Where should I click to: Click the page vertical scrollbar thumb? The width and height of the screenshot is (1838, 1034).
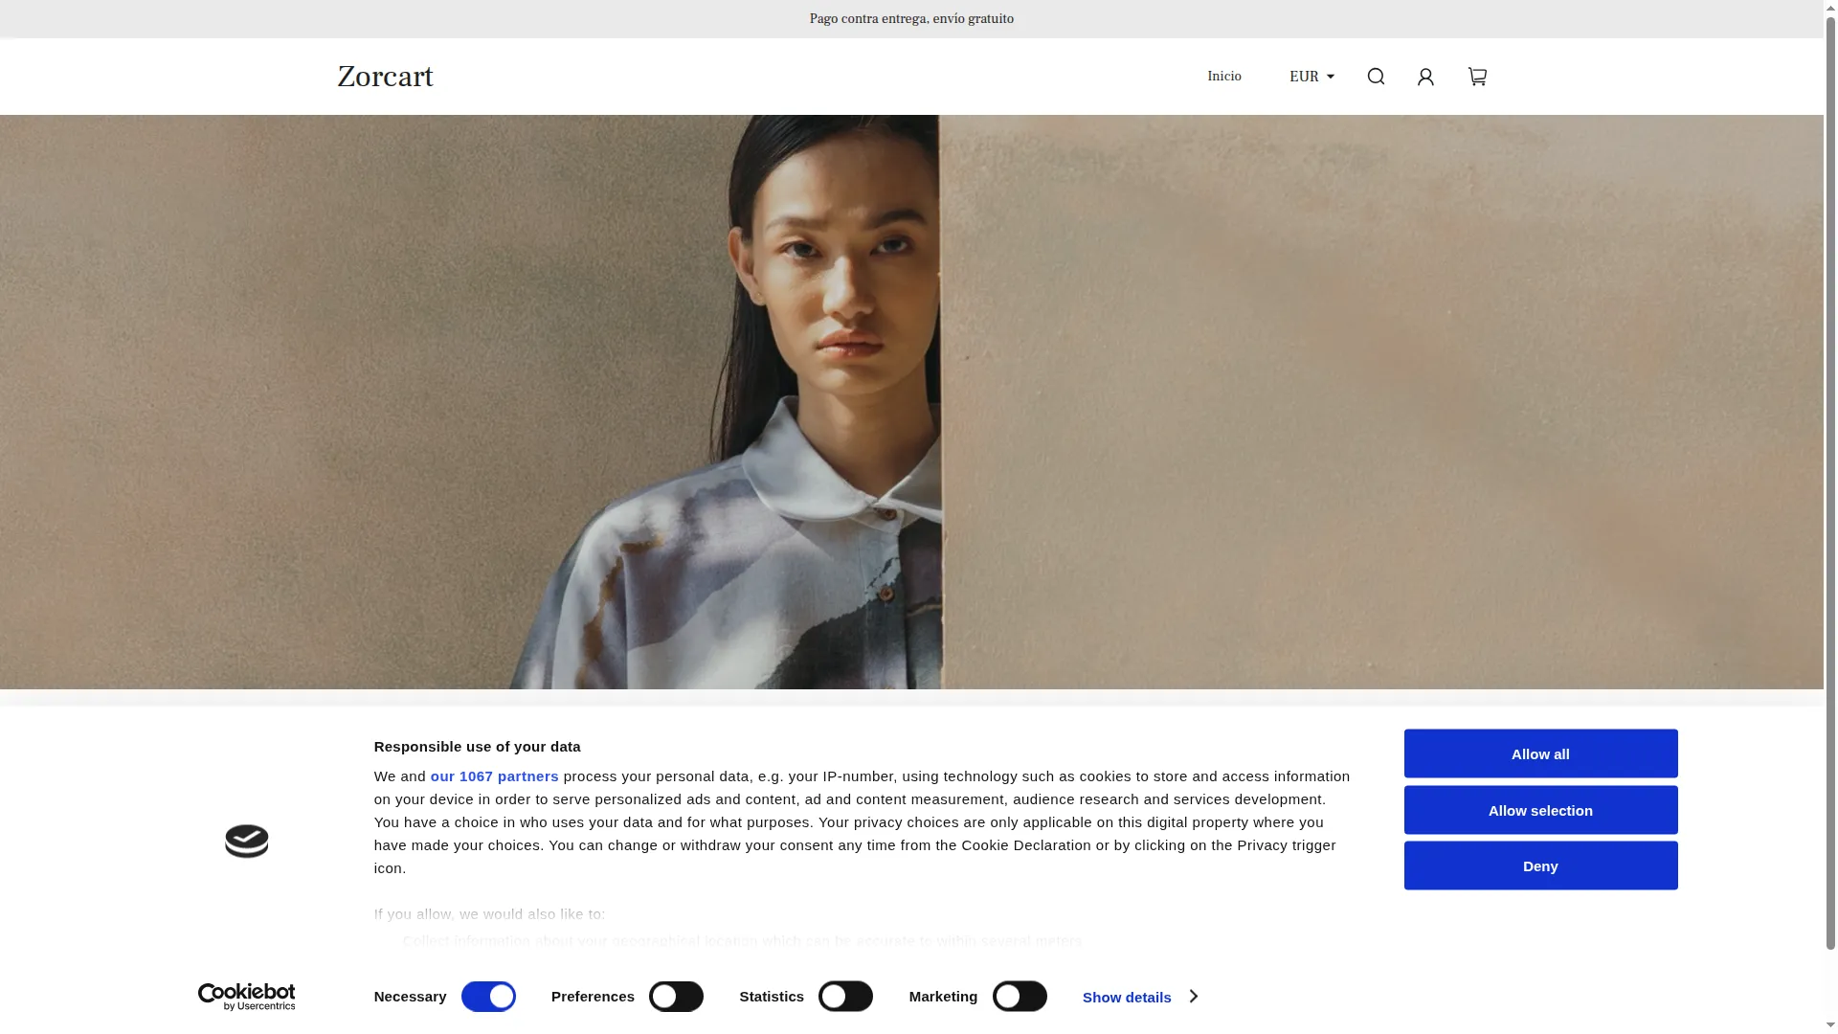[x=1830, y=483]
